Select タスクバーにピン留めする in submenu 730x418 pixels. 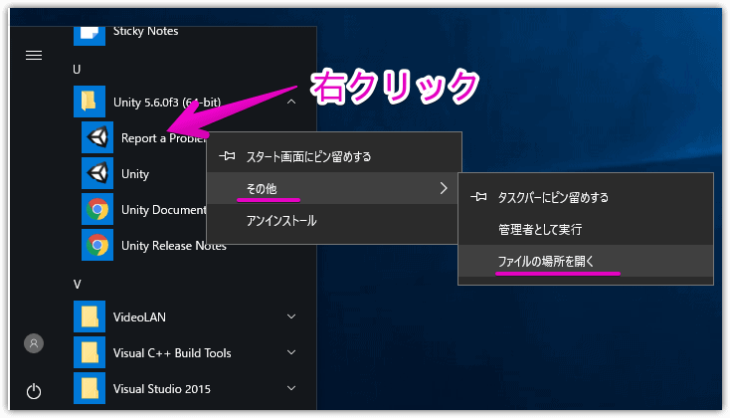tap(586, 198)
